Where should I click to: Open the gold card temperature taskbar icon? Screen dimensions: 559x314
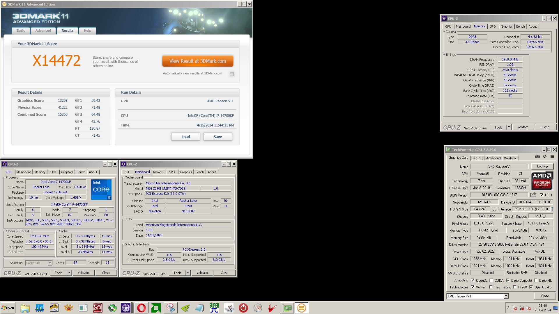pos(54,308)
